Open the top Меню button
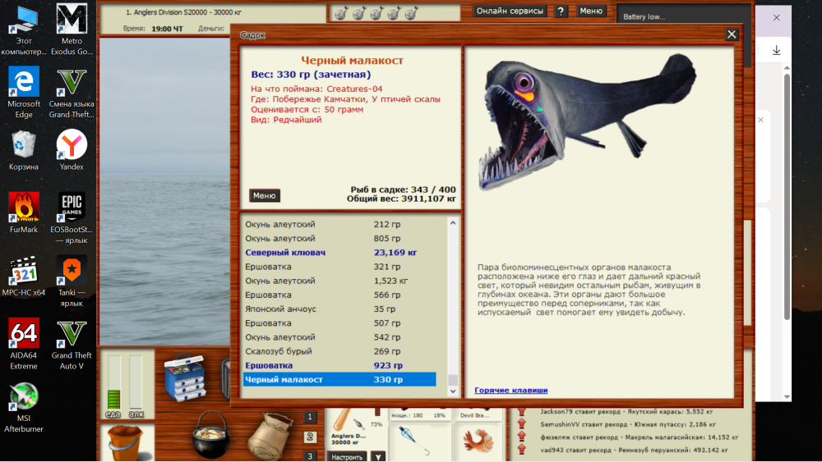 pyautogui.click(x=590, y=11)
